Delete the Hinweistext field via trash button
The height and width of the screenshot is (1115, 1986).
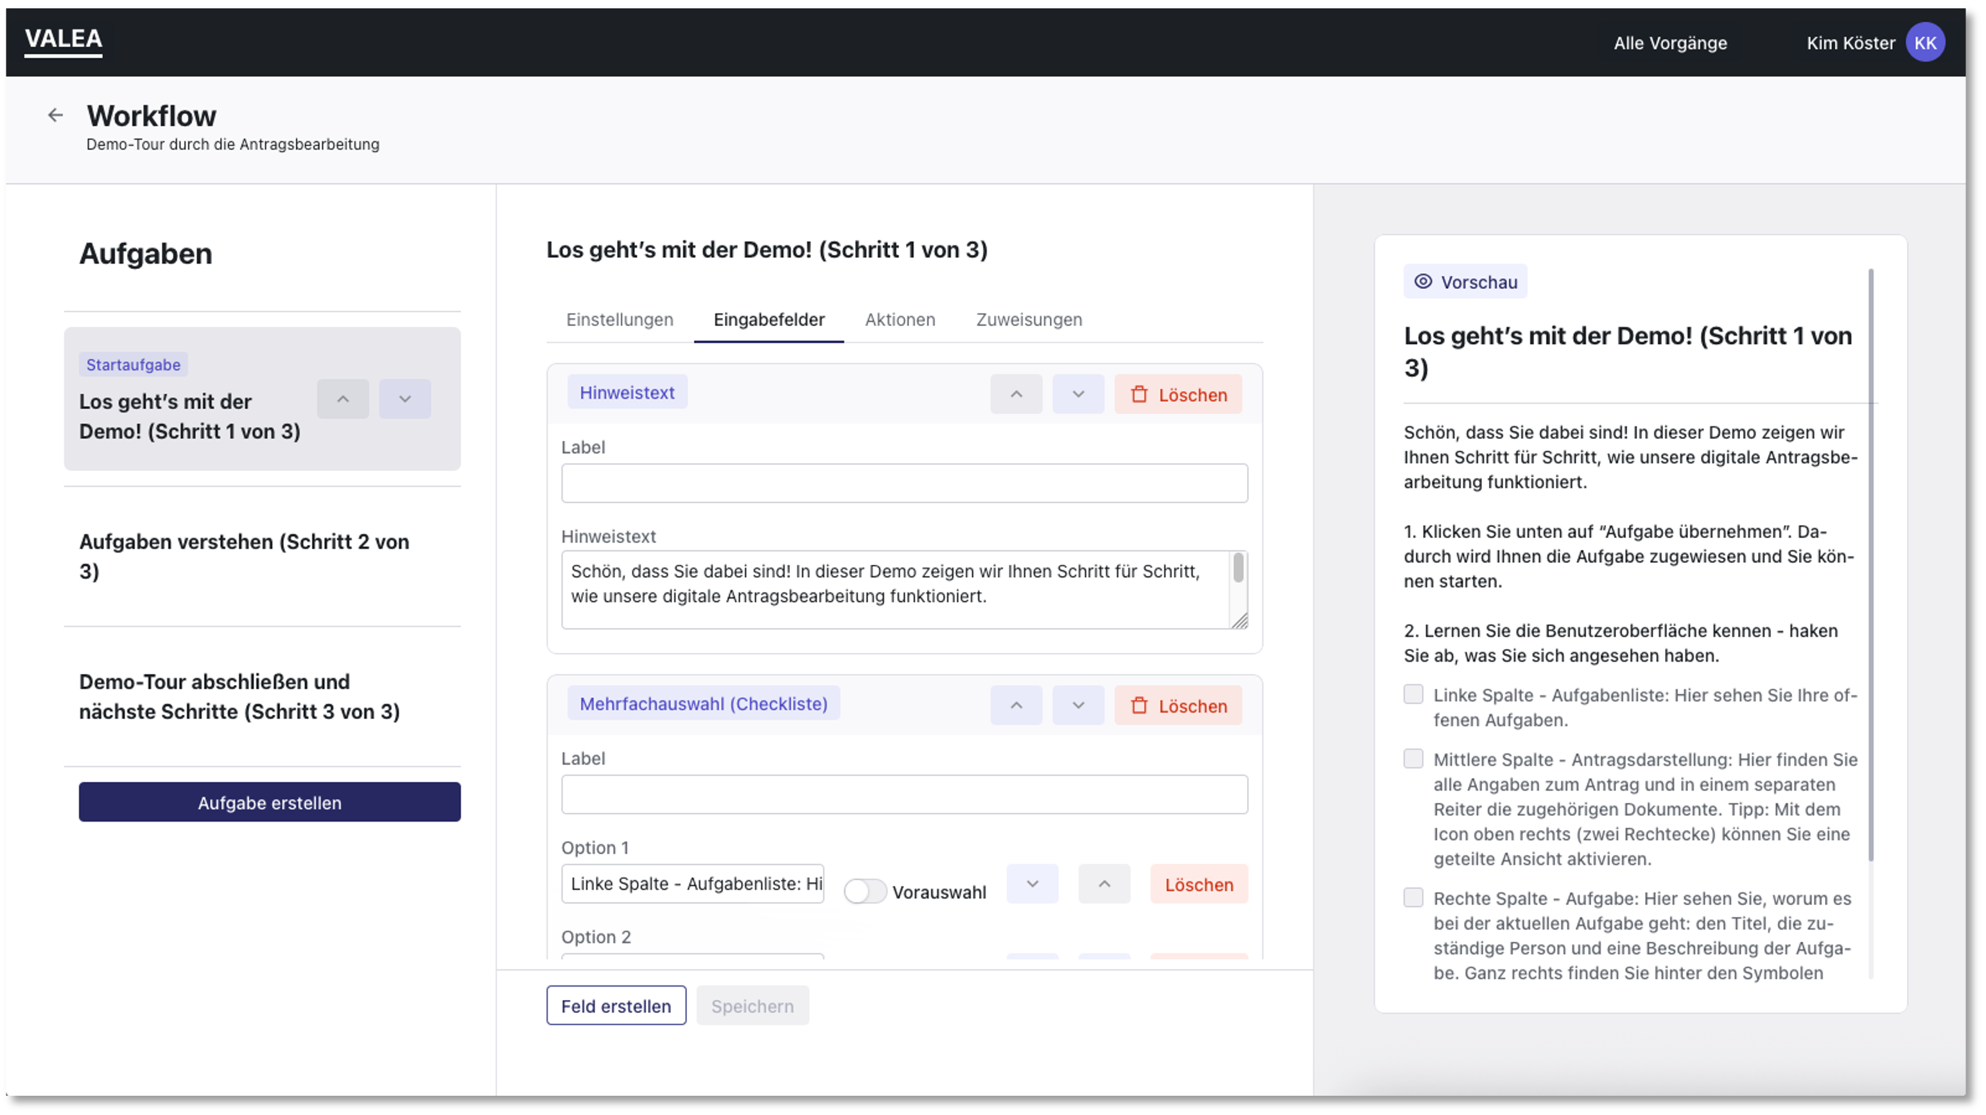[1177, 395]
